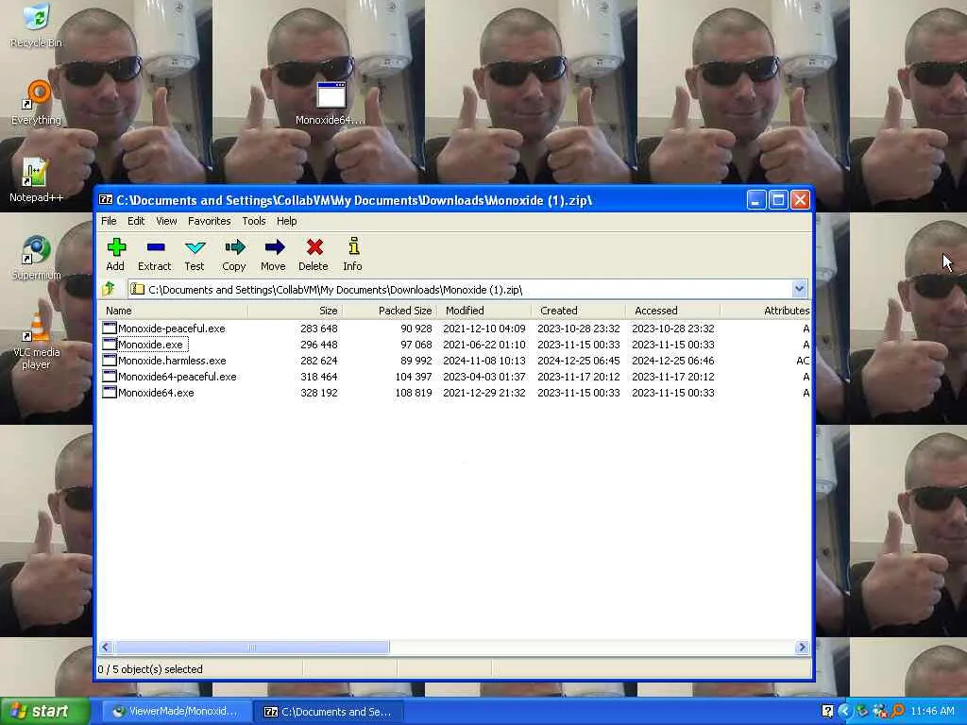The height and width of the screenshot is (725, 967).
Task: Click the modified date 2024-11-08 10:13
Action: pyautogui.click(x=484, y=361)
